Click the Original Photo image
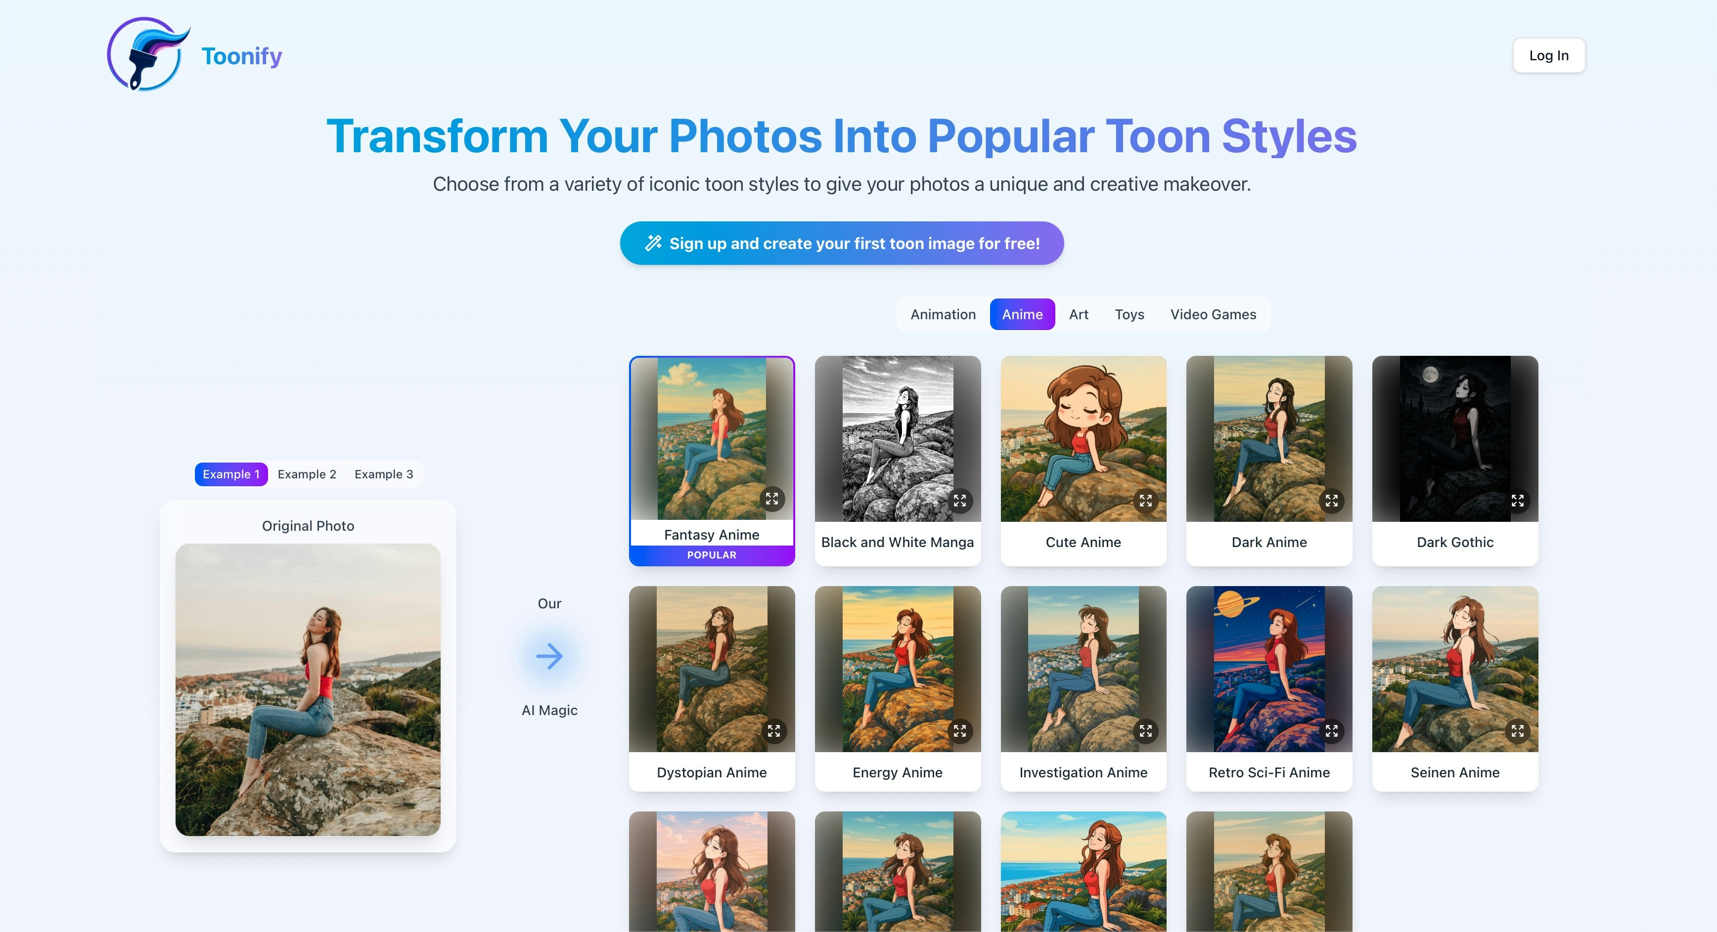This screenshot has width=1717, height=932. coord(307,689)
